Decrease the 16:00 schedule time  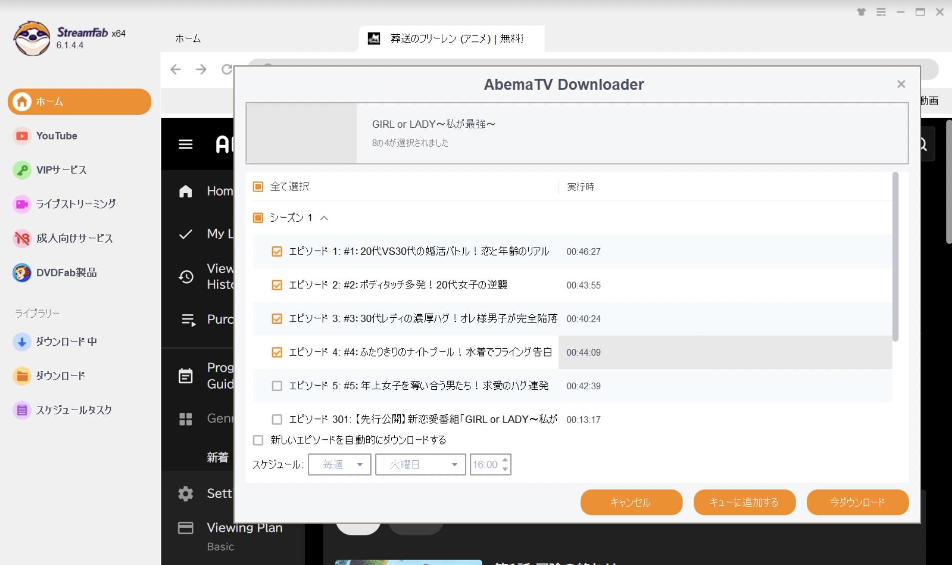(505, 469)
